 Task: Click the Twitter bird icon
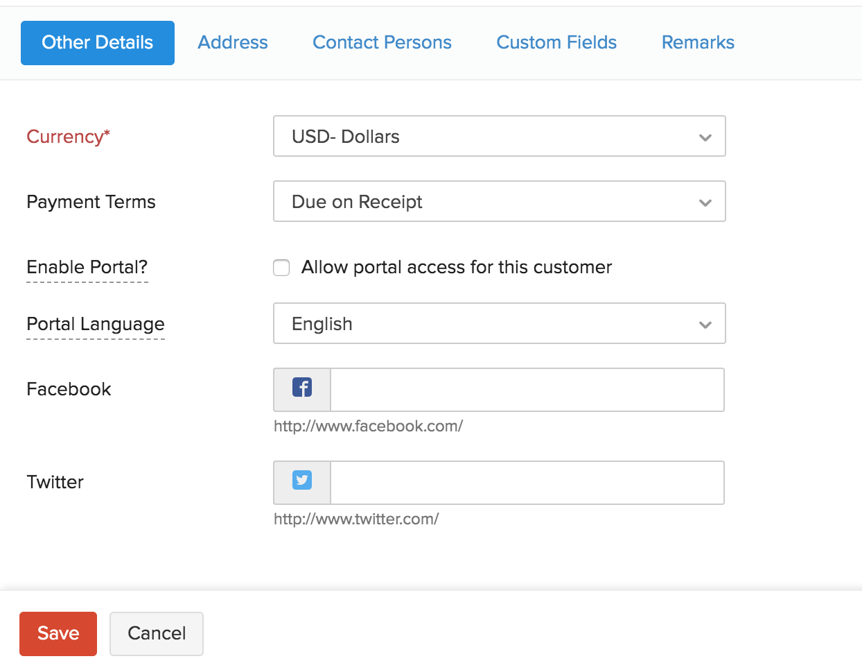(302, 480)
